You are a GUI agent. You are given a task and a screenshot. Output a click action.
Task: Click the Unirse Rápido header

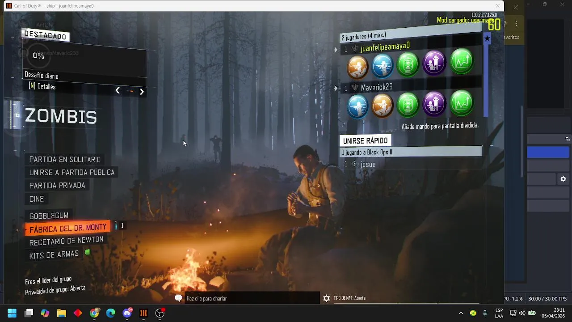click(366, 141)
